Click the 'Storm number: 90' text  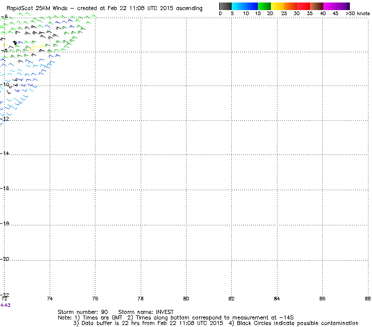[x=83, y=312]
